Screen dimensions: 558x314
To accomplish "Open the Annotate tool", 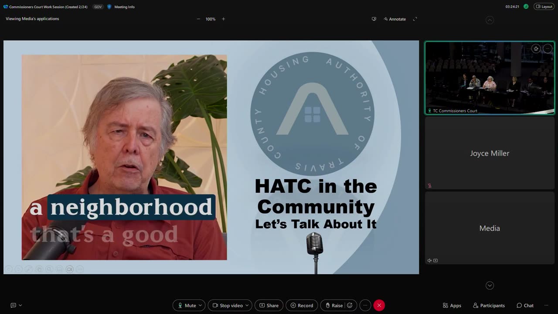I will pos(395,19).
